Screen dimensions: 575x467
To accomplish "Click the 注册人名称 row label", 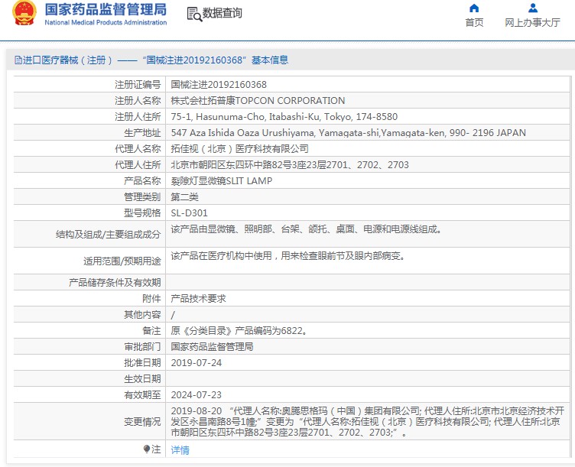I will (x=138, y=100).
